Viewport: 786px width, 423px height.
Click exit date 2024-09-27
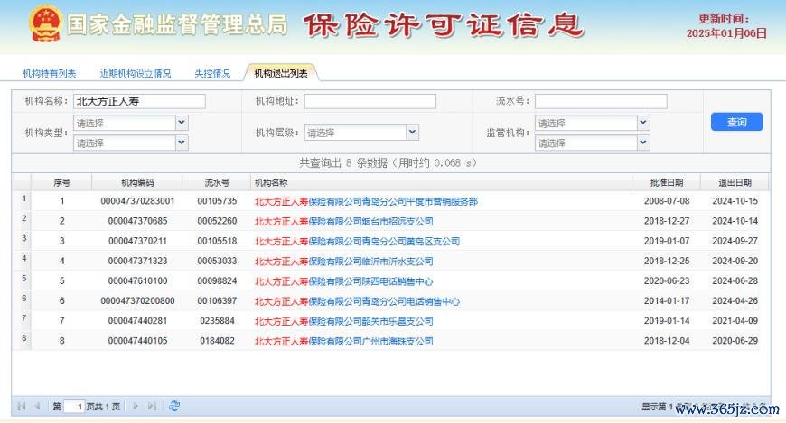(x=735, y=242)
